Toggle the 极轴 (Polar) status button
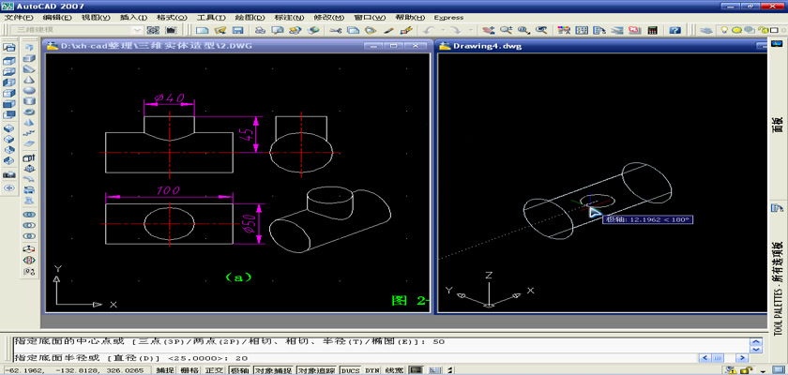 coord(238,370)
